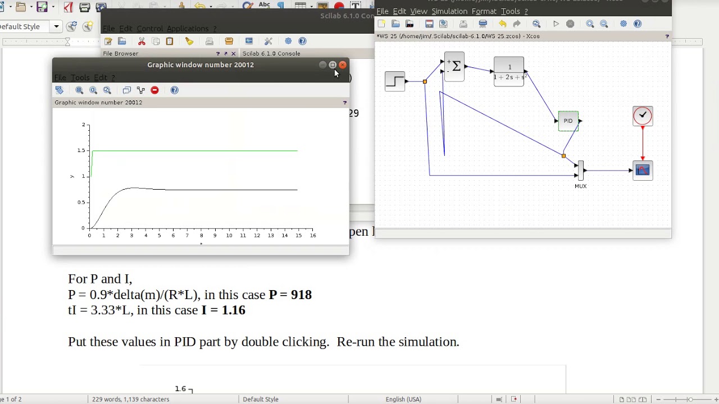Select zoom area tool in Graphic window
Screen dimensions: 719x404
tap(79, 90)
